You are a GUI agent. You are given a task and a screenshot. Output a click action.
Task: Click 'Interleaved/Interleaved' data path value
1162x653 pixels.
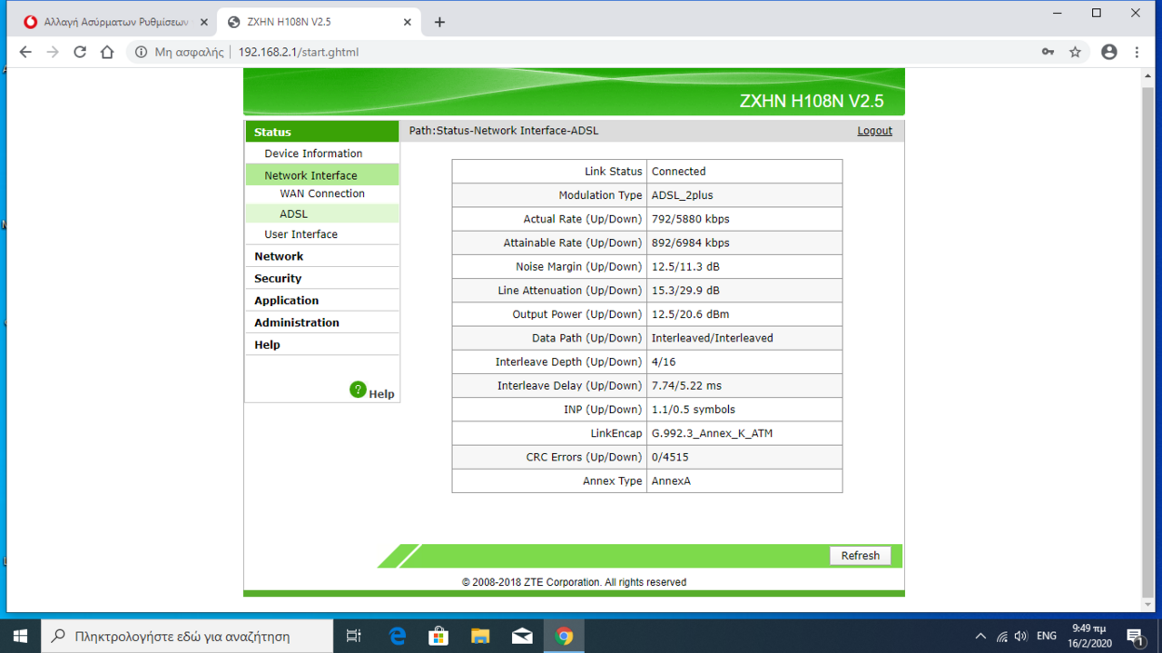tap(713, 338)
